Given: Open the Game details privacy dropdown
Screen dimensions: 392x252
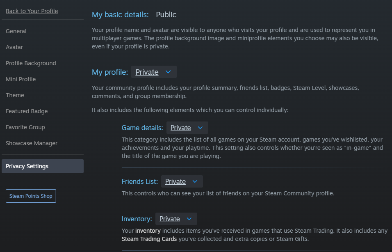Looking at the screenshot, I should coord(187,128).
